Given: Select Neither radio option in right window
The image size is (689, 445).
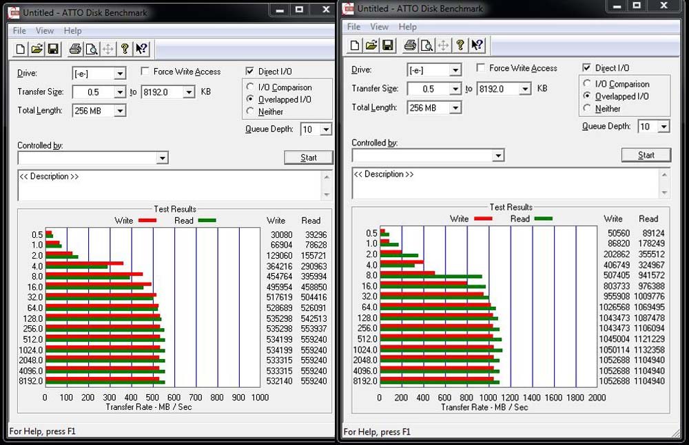Looking at the screenshot, I should click(x=587, y=109).
